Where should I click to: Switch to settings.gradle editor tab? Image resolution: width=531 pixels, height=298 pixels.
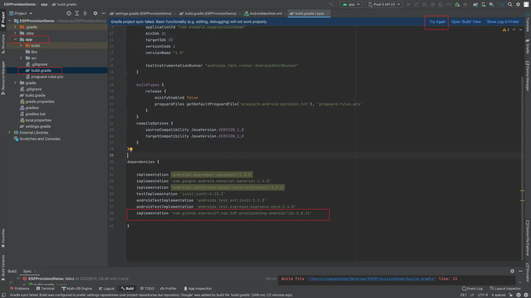coord(143,13)
